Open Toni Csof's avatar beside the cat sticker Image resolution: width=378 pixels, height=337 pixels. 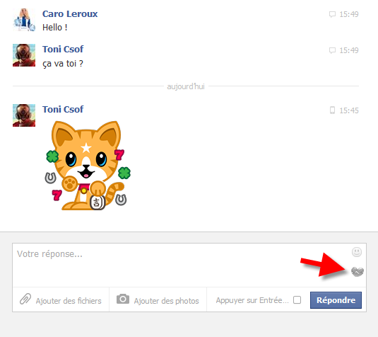(24, 115)
